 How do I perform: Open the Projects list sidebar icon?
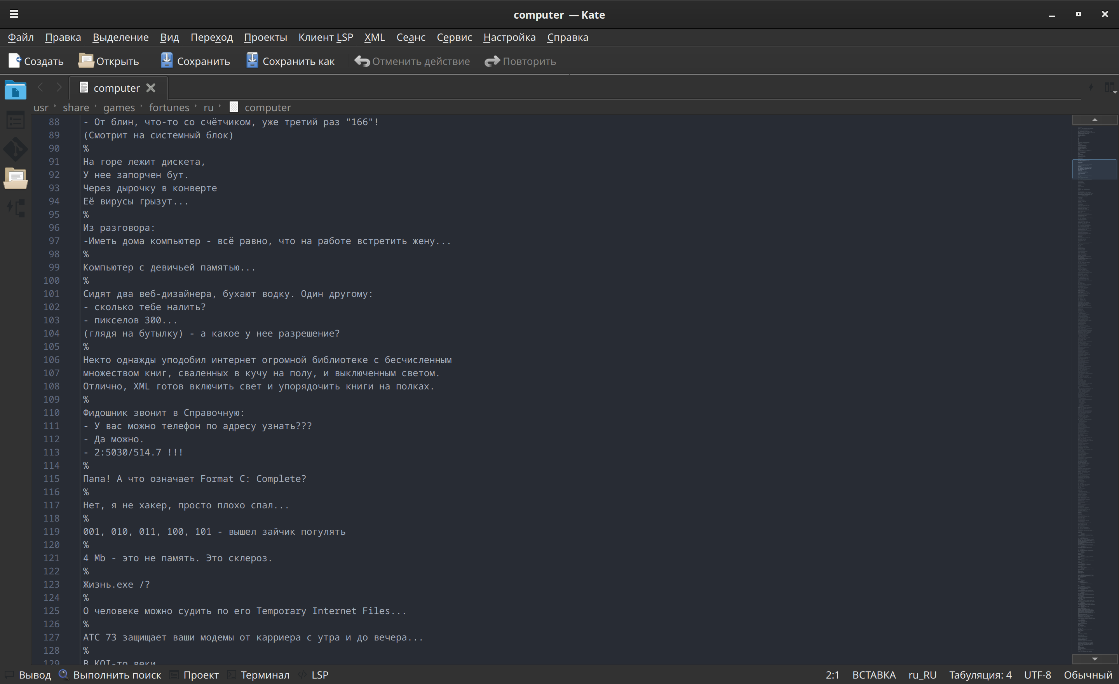point(16,120)
